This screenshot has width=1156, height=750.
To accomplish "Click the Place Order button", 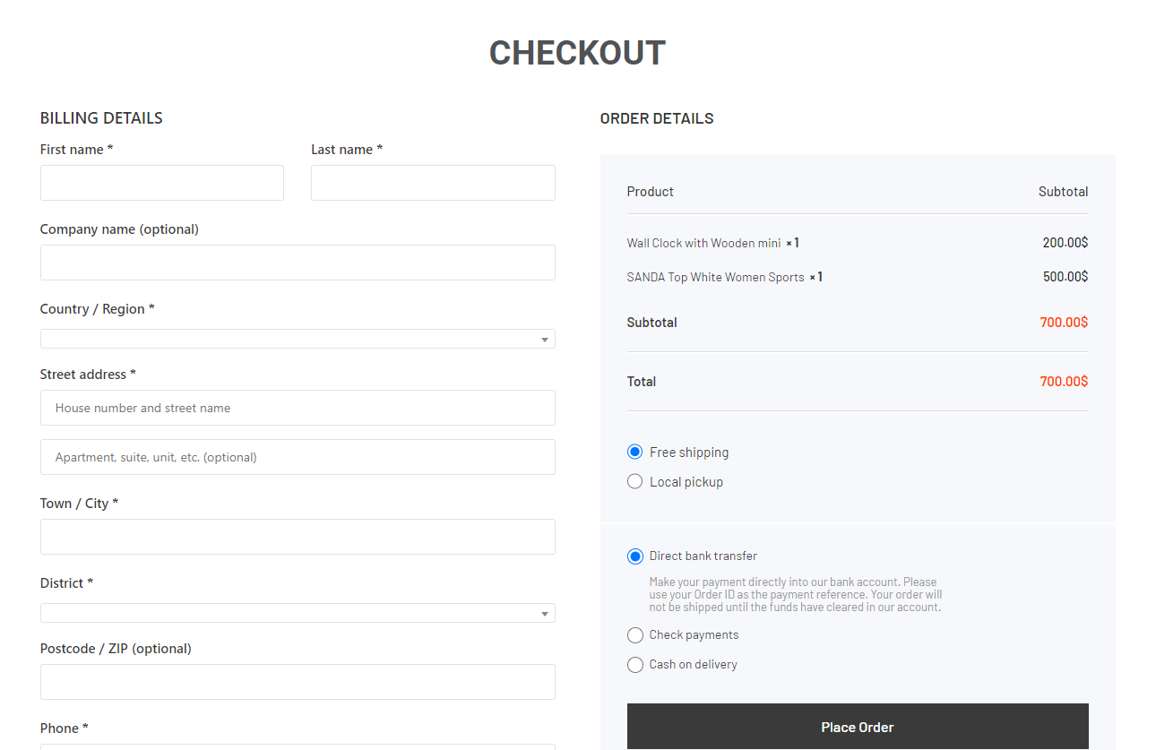I will click(858, 727).
